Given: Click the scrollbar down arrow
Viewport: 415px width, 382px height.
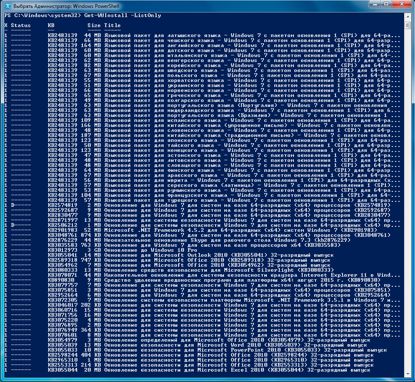Looking at the screenshot, I should click(x=408, y=374).
